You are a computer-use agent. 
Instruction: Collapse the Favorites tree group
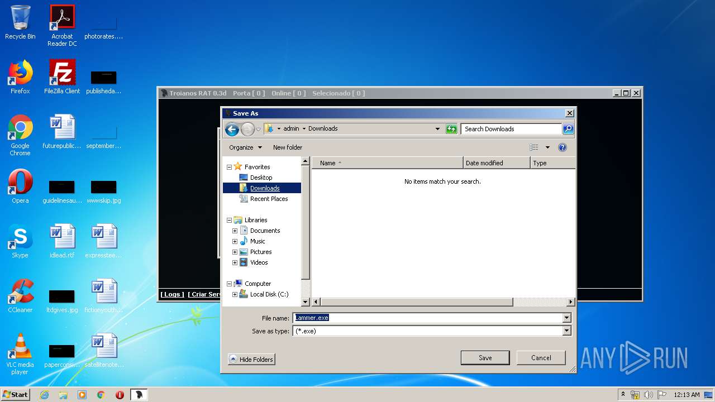point(229,167)
